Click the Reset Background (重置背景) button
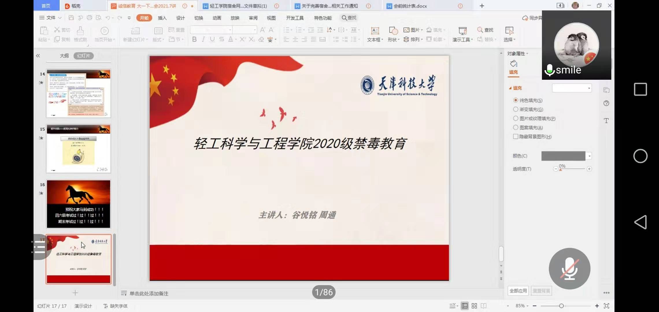 point(541,291)
